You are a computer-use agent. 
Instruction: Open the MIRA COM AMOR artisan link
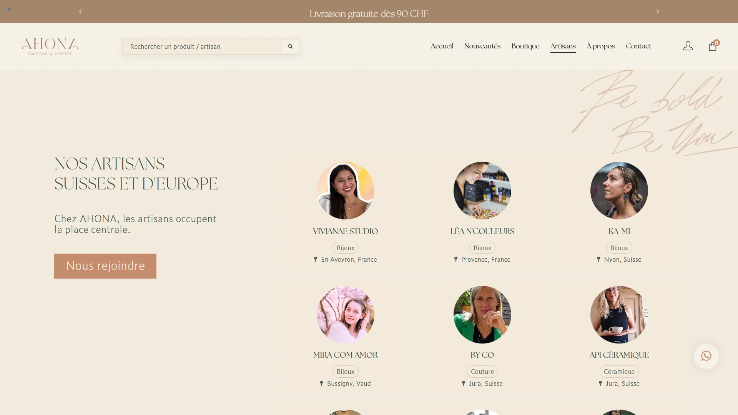tap(346, 355)
